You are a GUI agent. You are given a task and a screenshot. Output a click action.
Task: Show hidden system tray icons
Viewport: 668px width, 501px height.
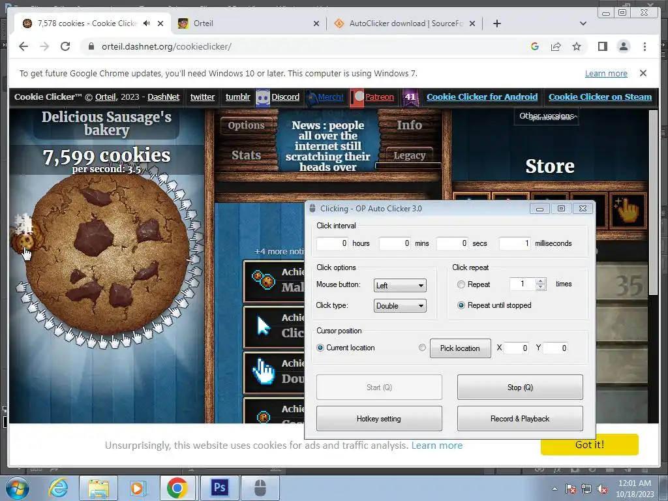pos(554,489)
